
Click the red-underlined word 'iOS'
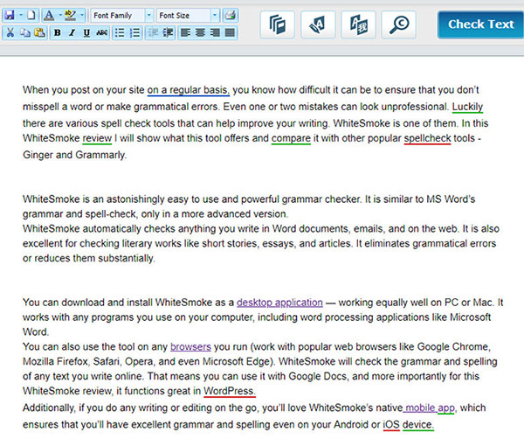tap(391, 425)
